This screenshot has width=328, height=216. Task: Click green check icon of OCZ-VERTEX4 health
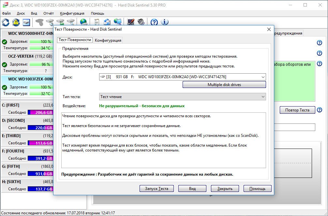click(x=4, y=65)
